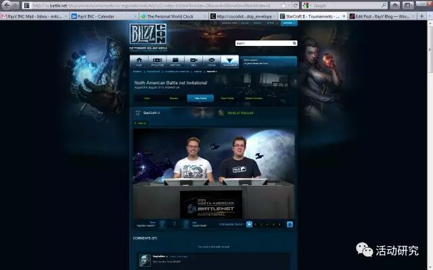Open the blue account button at top right
This screenshot has width=433, height=270.
289,23
